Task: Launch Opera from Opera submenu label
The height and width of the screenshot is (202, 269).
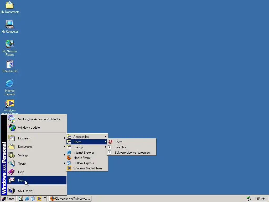Action: pos(118,142)
